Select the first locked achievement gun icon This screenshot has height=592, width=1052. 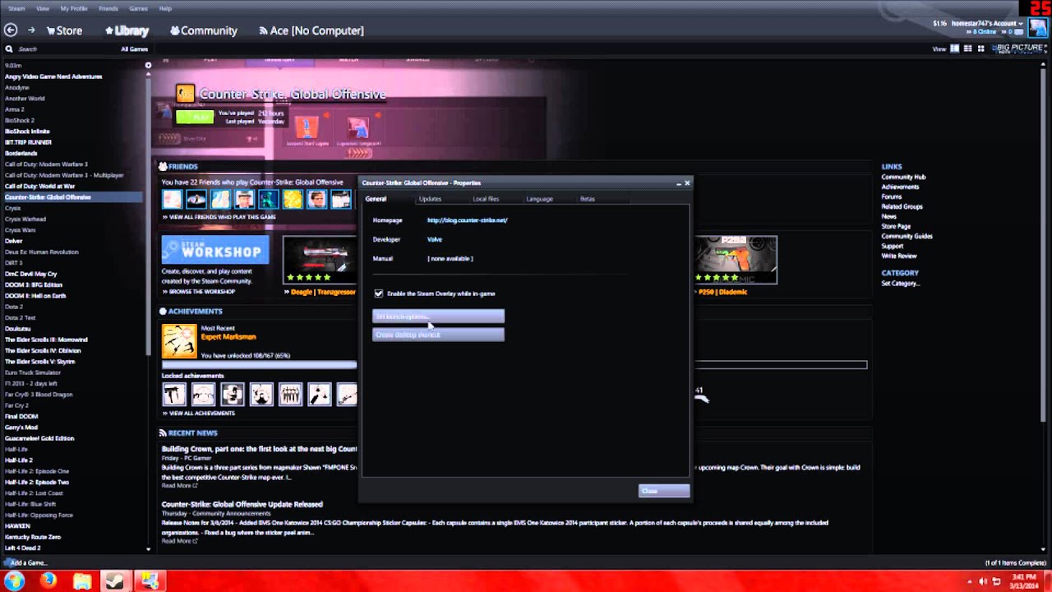(173, 395)
